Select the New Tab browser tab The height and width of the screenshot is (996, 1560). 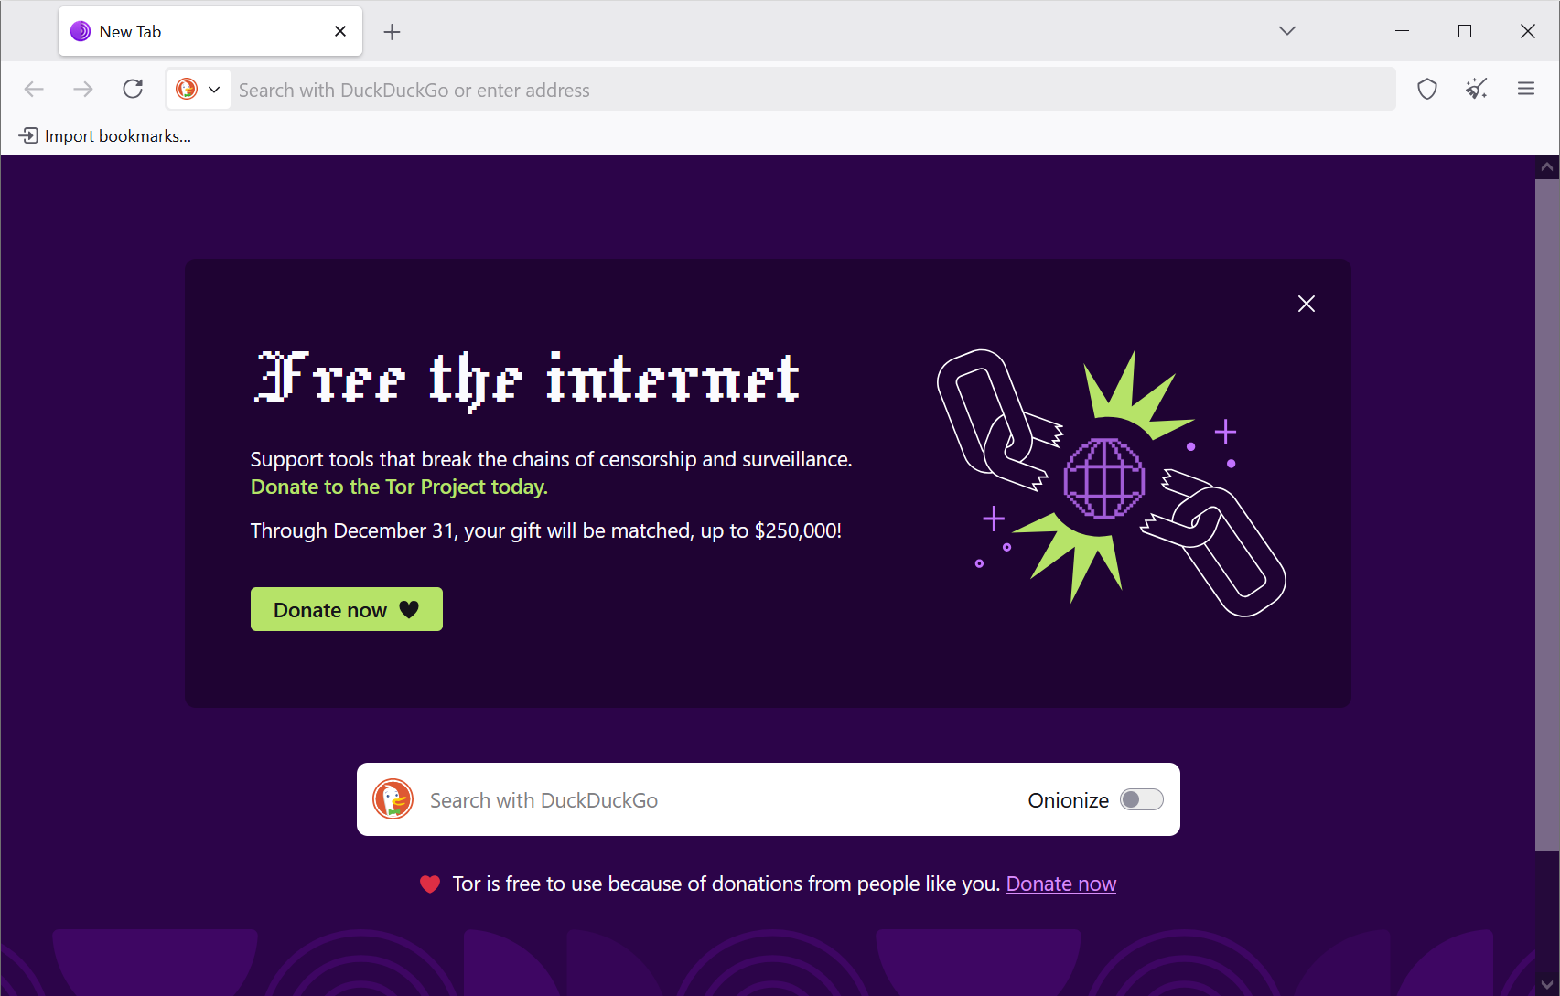pyautogui.click(x=183, y=31)
